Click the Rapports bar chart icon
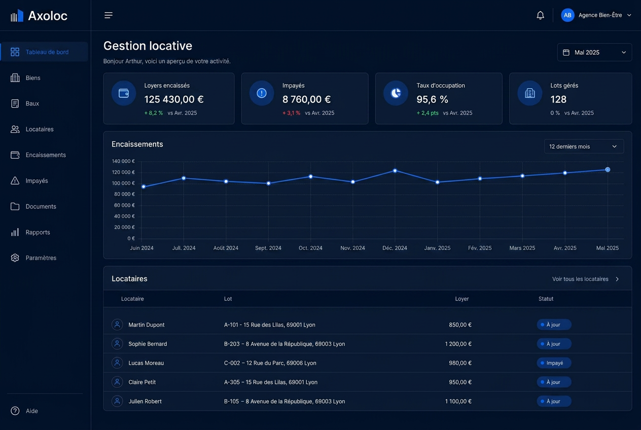The height and width of the screenshot is (430, 641). pos(15,232)
